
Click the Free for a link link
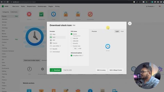pyautogui.click(x=68, y=70)
